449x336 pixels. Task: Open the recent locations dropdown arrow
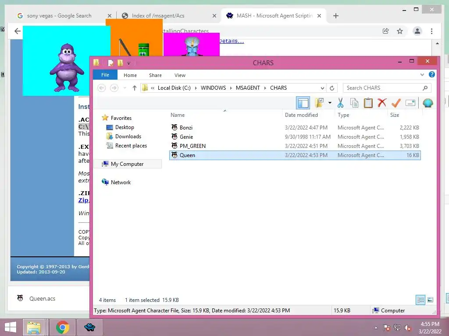pos(125,88)
